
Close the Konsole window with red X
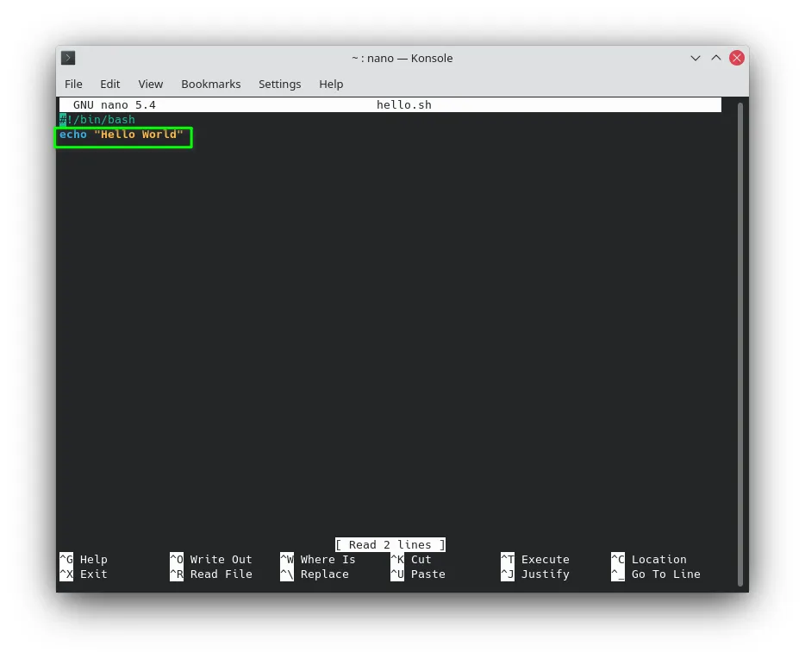pyautogui.click(x=737, y=58)
